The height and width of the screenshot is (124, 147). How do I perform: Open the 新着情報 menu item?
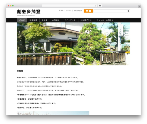33,20
